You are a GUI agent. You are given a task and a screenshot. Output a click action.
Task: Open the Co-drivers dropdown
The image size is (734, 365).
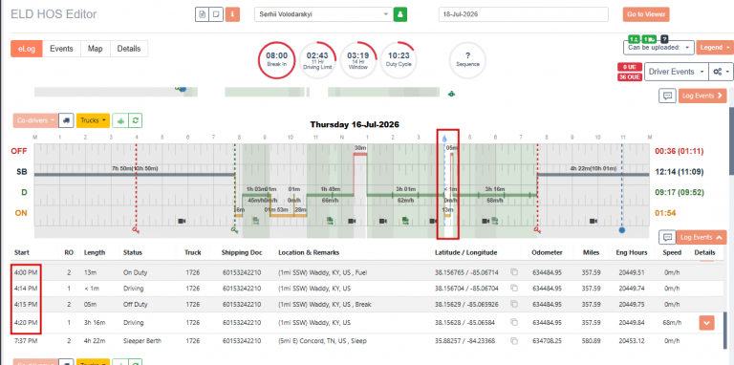pos(36,120)
